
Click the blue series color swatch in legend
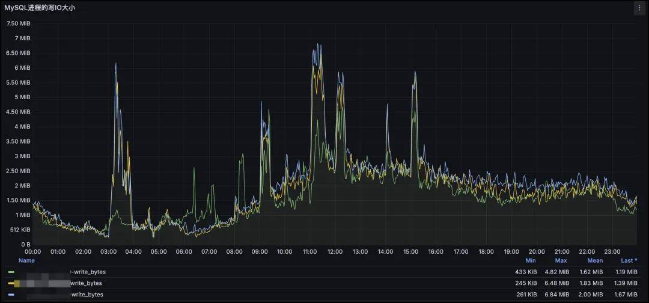tap(11, 295)
